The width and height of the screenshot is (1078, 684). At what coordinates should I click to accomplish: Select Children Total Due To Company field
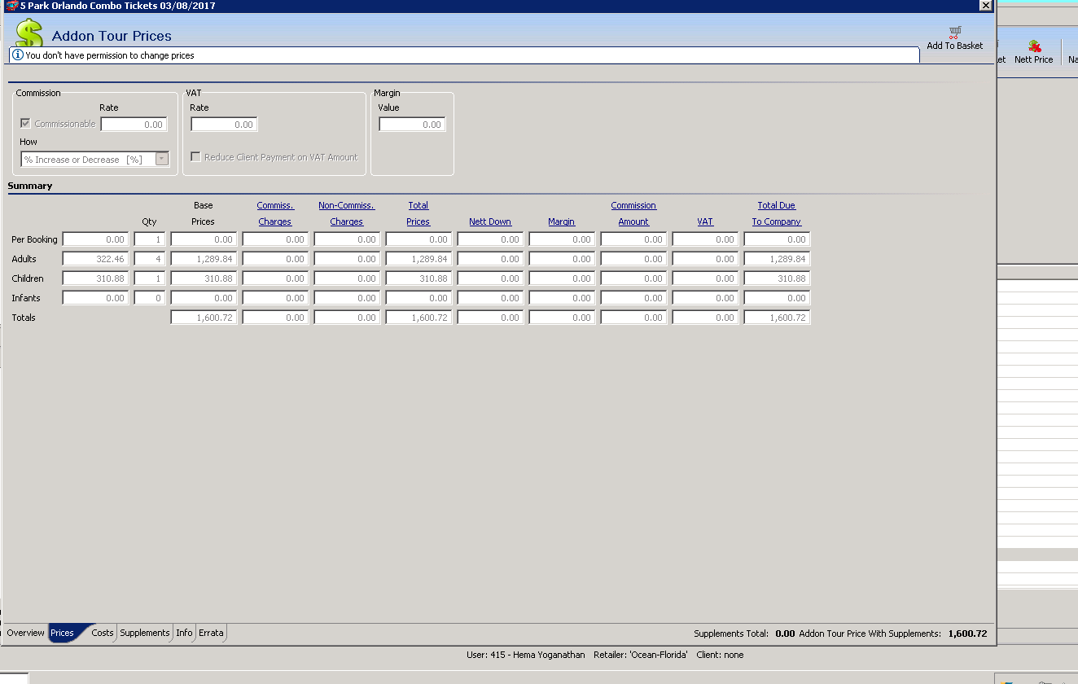pyautogui.click(x=777, y=278)
